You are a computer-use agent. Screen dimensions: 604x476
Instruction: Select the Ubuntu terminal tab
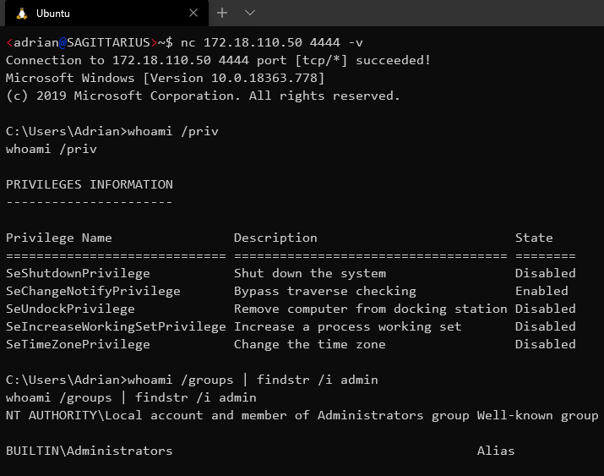click(106, 13)
